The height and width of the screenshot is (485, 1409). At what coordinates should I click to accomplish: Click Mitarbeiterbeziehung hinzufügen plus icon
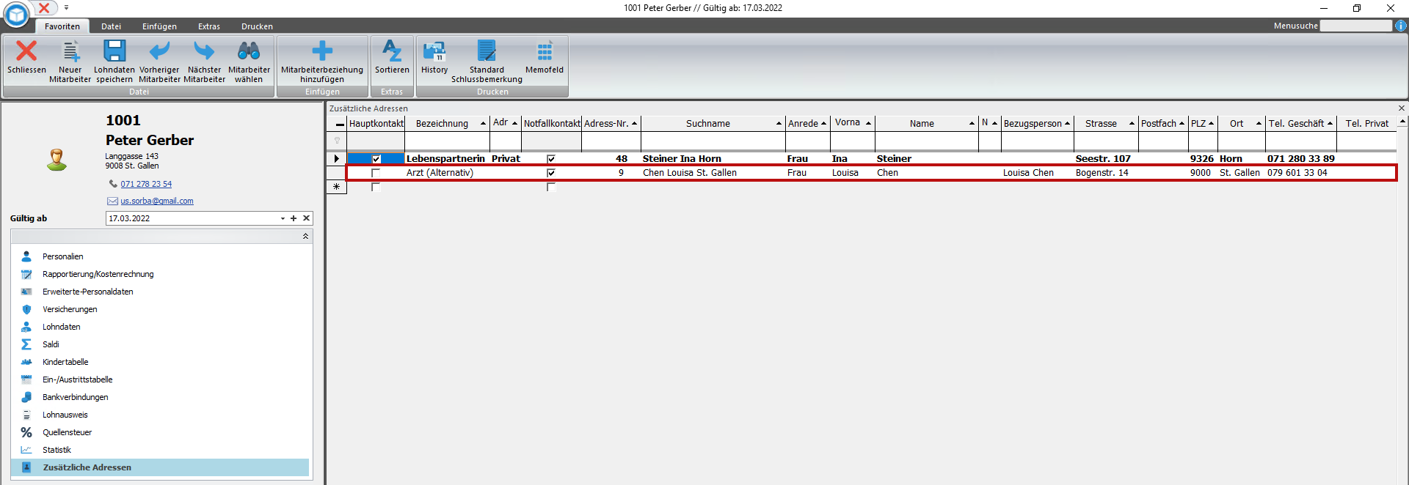(x=322, y=51)
